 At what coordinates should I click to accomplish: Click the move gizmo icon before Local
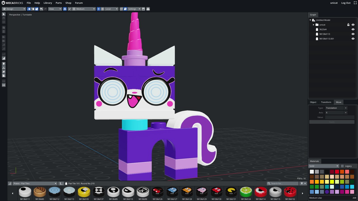point(98,9)
